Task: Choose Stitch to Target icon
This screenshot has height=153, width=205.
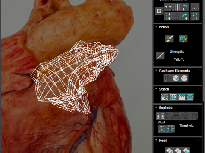Action: click(x=165, y=97)
